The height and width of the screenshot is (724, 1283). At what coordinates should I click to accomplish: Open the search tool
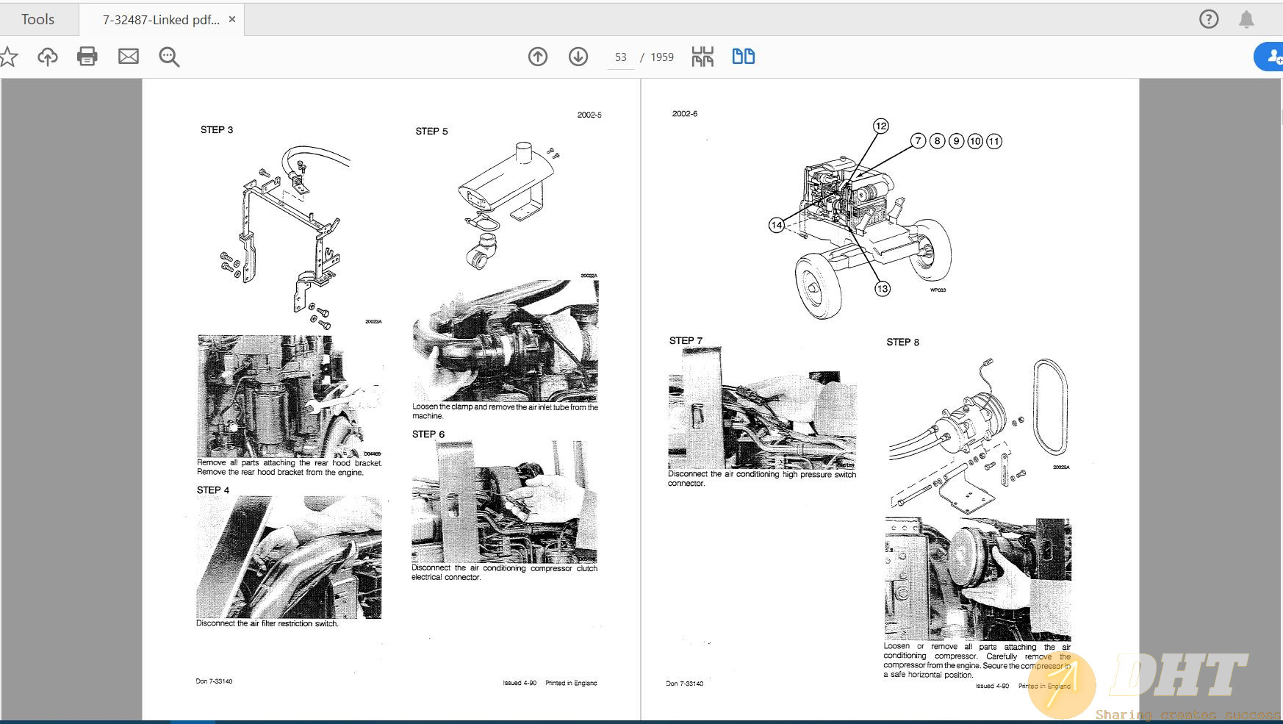[168, 56]
